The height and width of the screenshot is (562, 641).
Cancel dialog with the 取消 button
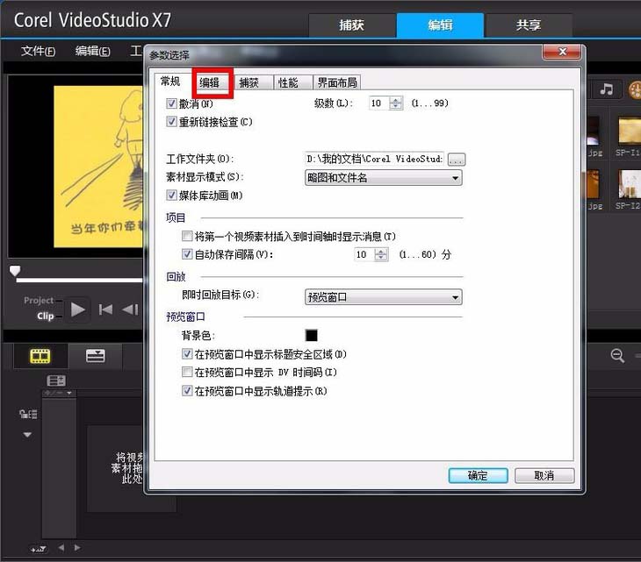(544, 475)
